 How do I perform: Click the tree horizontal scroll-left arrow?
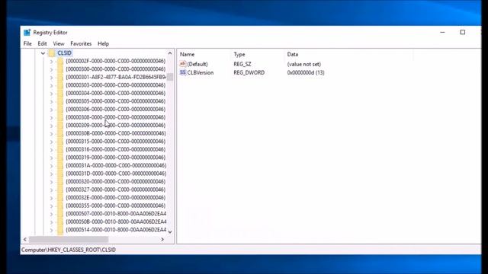pos(25,240)
